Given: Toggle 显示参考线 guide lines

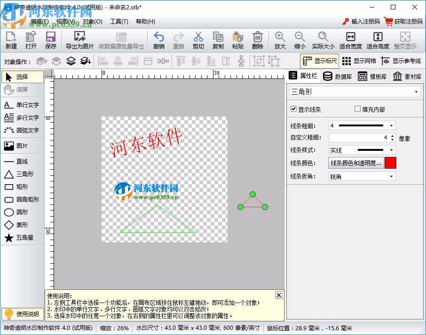Looking at the screenshot, I should pyautogui.click(x=401, y=61).
